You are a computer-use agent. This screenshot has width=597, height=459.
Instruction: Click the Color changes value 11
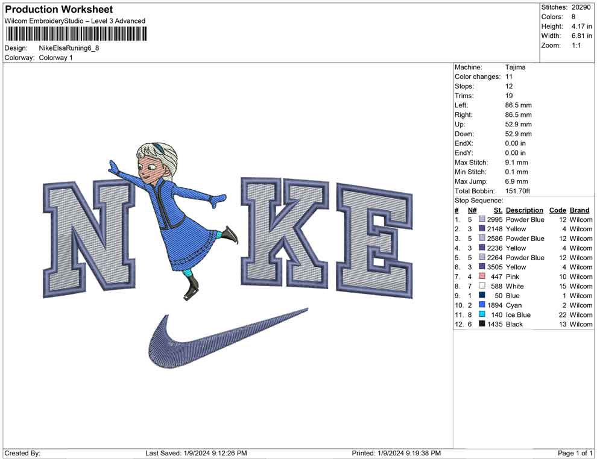click(x=509, y=77)
